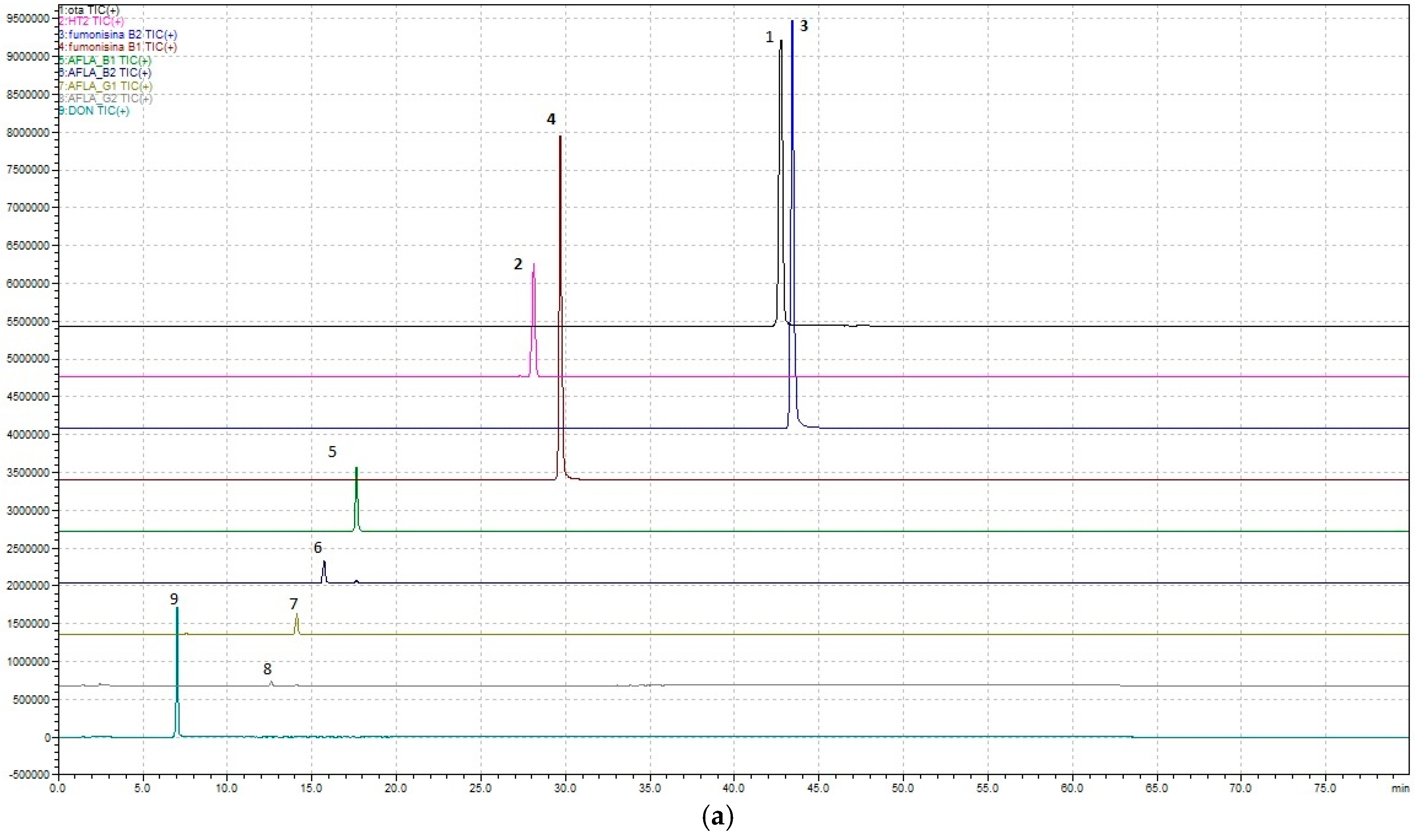The height and width of the screenshot is (837, 1415).
Task: Select the '1:ota TIC(+)' legend entry
Action: click(x=89, y=10)
